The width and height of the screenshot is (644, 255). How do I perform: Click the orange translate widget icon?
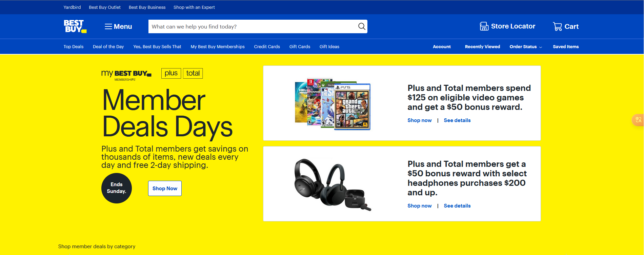(x=638, y=120)
